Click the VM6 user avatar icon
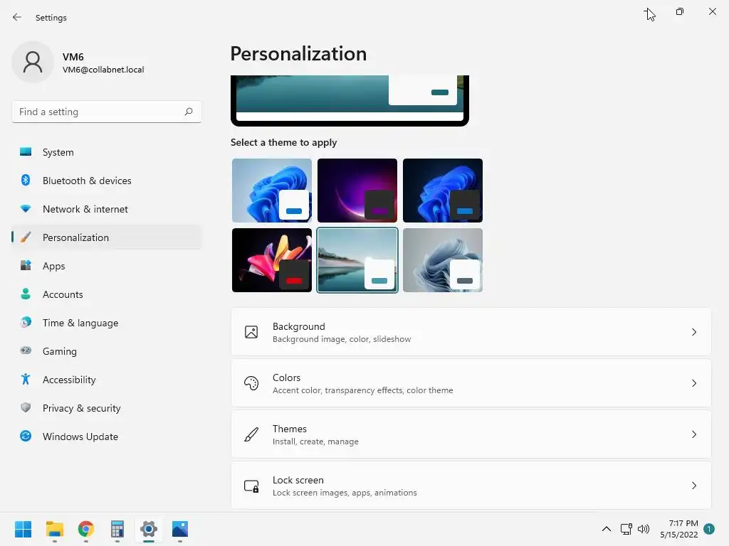The width and height of the screenshot is (729, 546). pos(33,63)
